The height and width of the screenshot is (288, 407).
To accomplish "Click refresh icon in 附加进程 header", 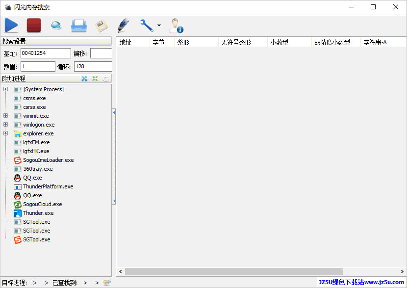I will click(x=105, y=79).
